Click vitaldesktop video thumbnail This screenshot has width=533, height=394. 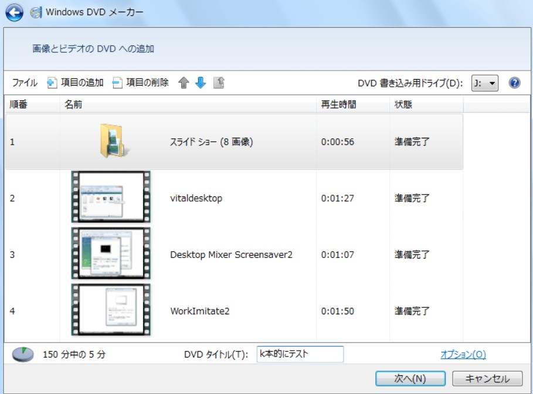pyautogui.click(x=111, y=197)
